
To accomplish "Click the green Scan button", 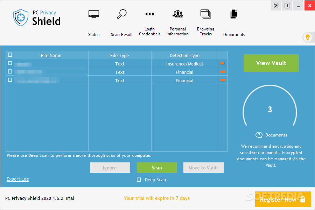I will point(157,168).
